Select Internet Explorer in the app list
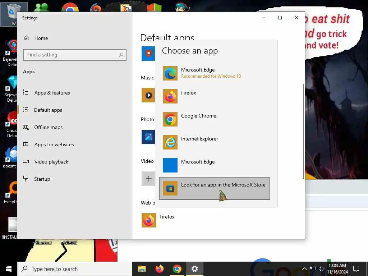The height and width of the screenshot is (276, 368). coord(215,142)
